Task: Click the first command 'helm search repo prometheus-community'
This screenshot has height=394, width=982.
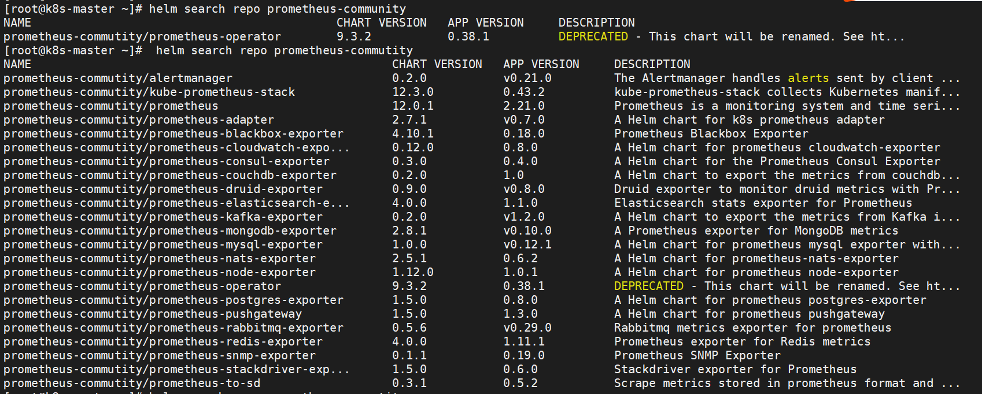Action: point(278,9)
